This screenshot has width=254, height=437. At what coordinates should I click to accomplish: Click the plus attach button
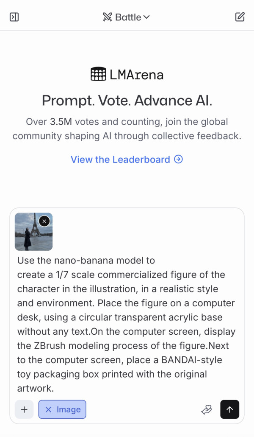click(x=24, y=409)
